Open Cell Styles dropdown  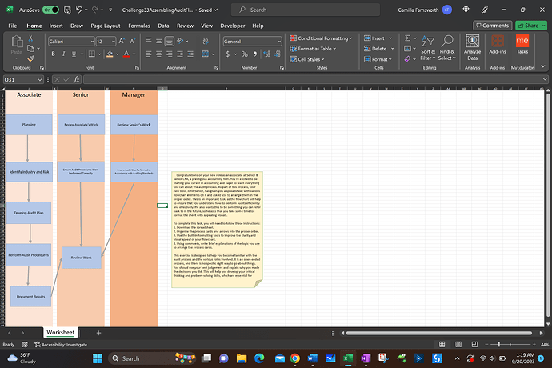click(x=307, y=59)
